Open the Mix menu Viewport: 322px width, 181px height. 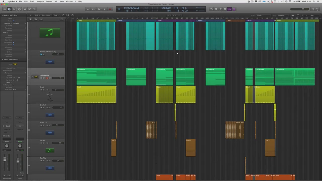click(56, 1)
